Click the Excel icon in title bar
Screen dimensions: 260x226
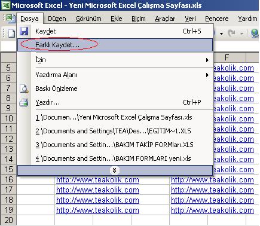pos(6,5)
